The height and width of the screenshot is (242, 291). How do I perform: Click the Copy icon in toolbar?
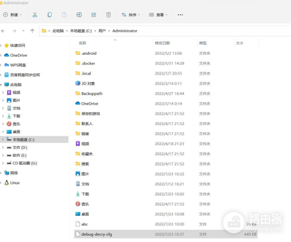pyautogui.click(x=49, y=15)
